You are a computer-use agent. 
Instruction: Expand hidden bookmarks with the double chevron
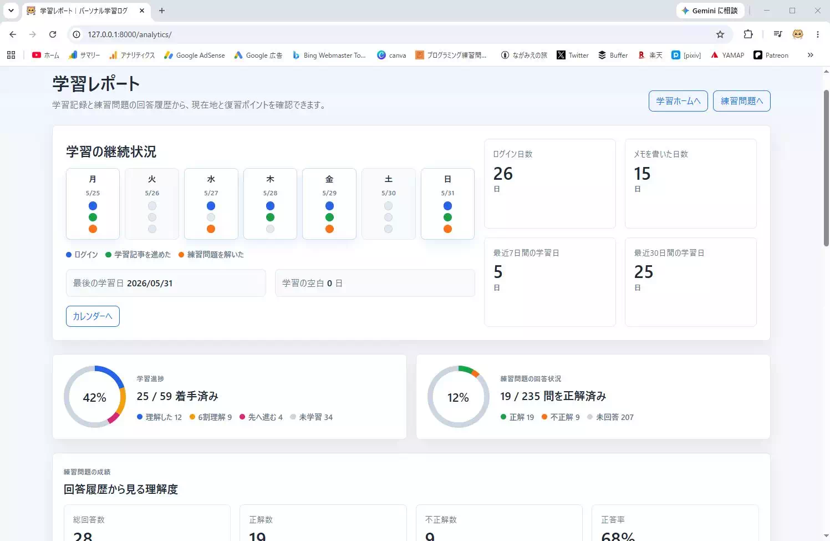[x=811, y=55]
